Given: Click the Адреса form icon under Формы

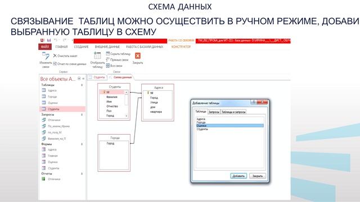Looking at the screenshot, I should [44, 149].
